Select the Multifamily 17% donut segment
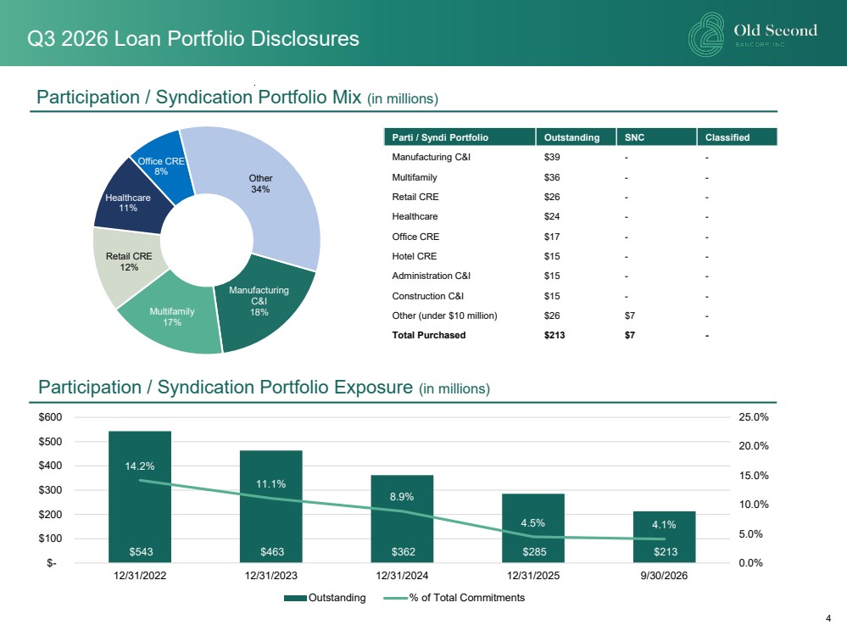847x636 pixels. (173, 319)
